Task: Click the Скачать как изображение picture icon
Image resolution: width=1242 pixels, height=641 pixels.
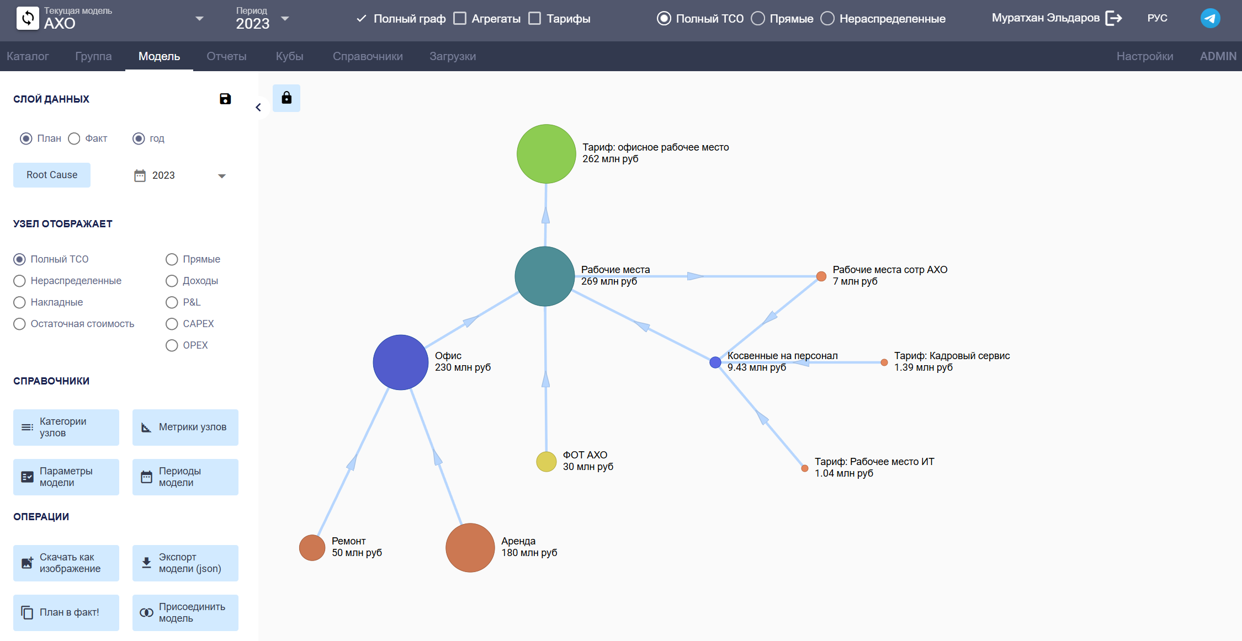Action: [27, 563]
